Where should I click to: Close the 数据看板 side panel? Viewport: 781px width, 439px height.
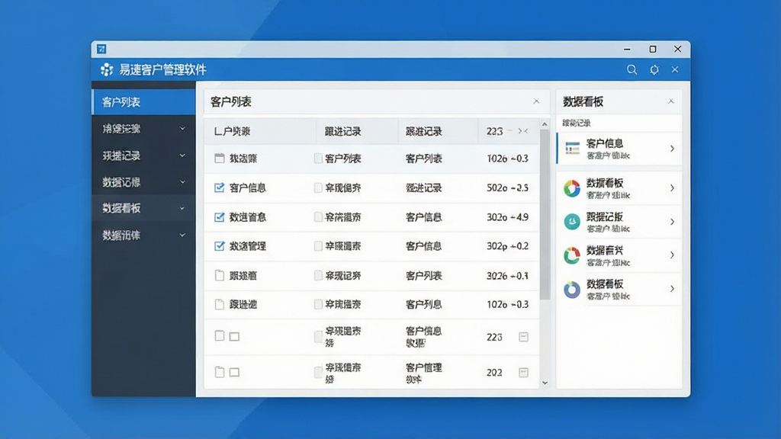click(671, 101)
